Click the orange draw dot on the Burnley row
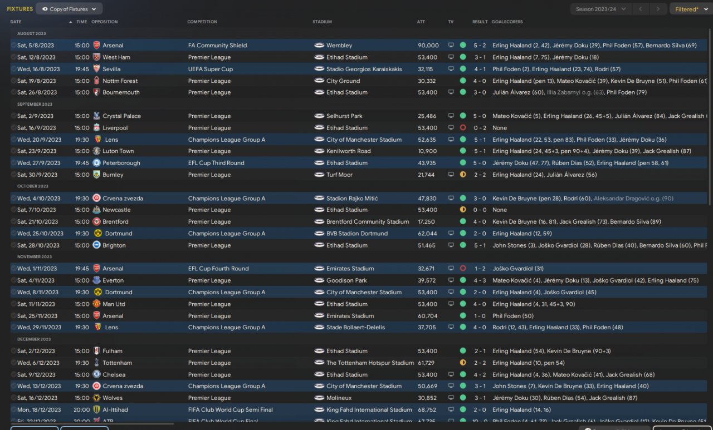The height and width of the screenshot is (430, 713). click(x=463, y=175)
